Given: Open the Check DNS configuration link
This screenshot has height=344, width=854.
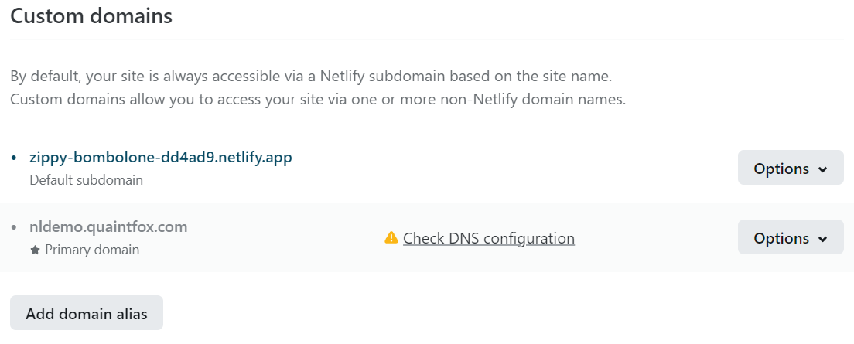Looking at the screenshot, I should pos(488,238).
